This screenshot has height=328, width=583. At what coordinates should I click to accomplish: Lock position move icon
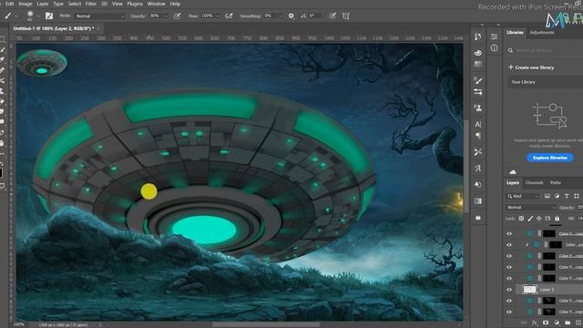[x=538, y=219]
